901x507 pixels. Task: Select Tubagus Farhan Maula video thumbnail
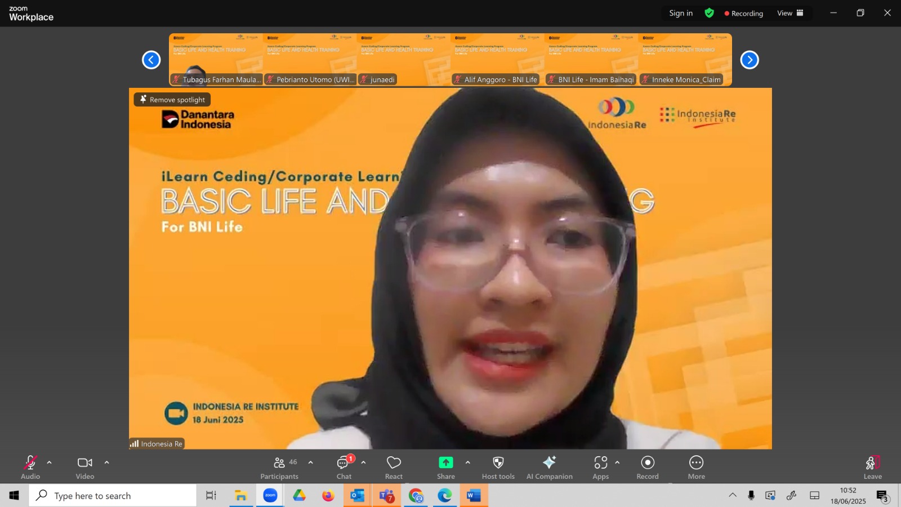tap(216, 59)
